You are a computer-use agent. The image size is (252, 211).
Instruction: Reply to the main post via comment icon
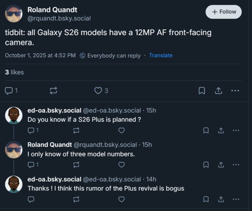pos(9,90)
